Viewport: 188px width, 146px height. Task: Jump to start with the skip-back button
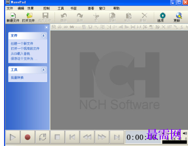[x=72, y=137]
